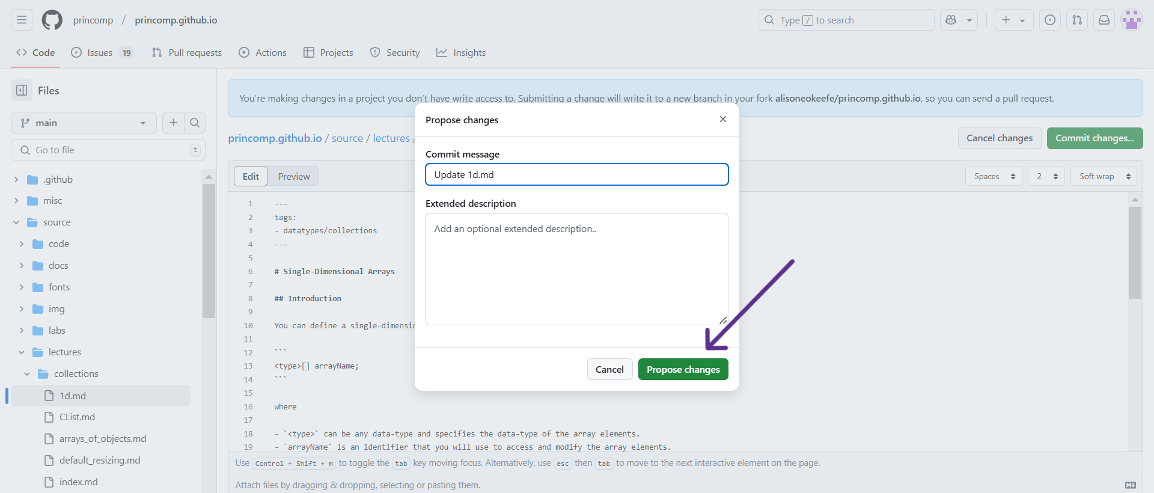
Task: Switch to the Code tab
Action: coord(35,52)
